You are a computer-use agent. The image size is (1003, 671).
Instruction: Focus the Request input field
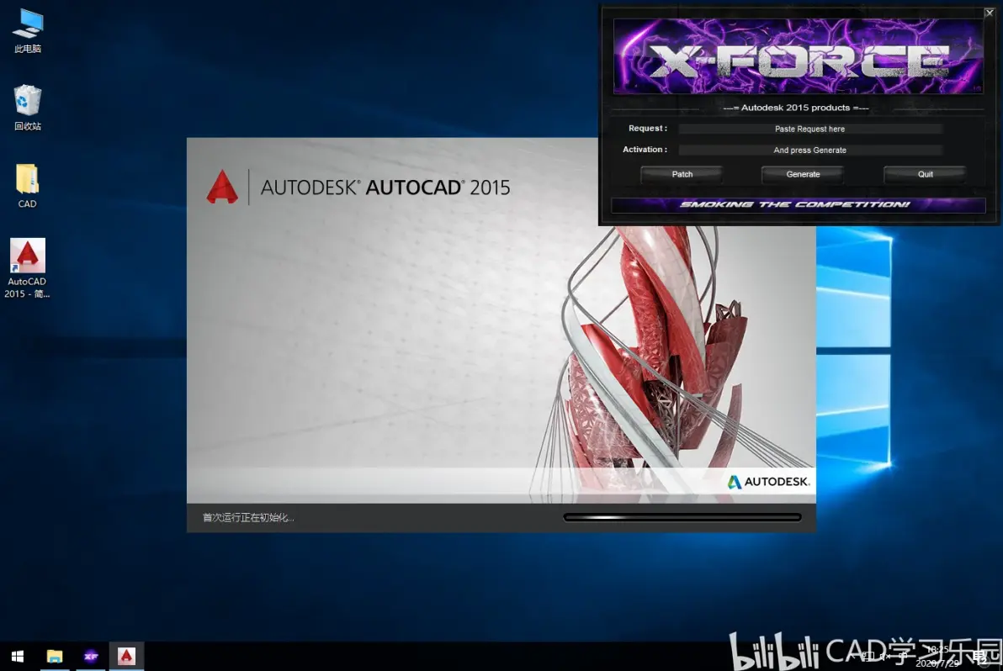(809, 129)
